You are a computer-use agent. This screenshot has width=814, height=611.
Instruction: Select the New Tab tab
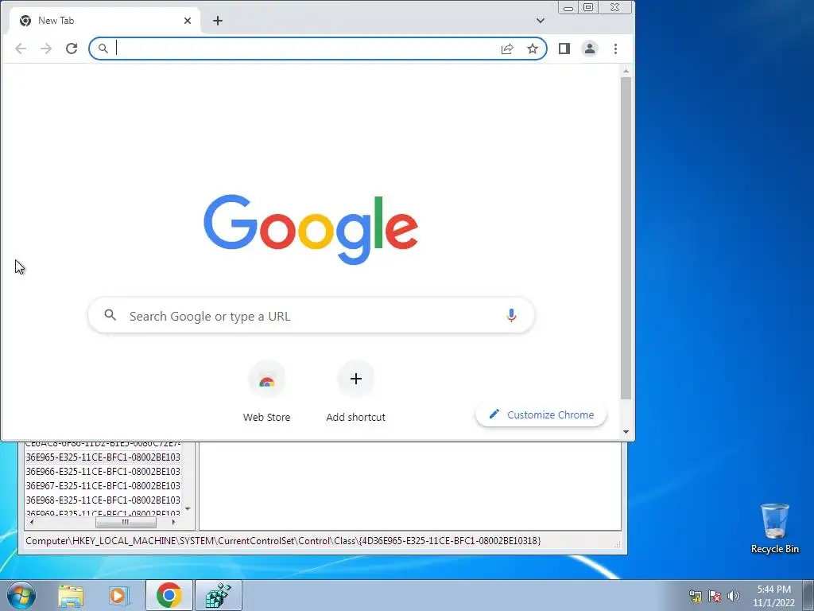tap(106, 21)
